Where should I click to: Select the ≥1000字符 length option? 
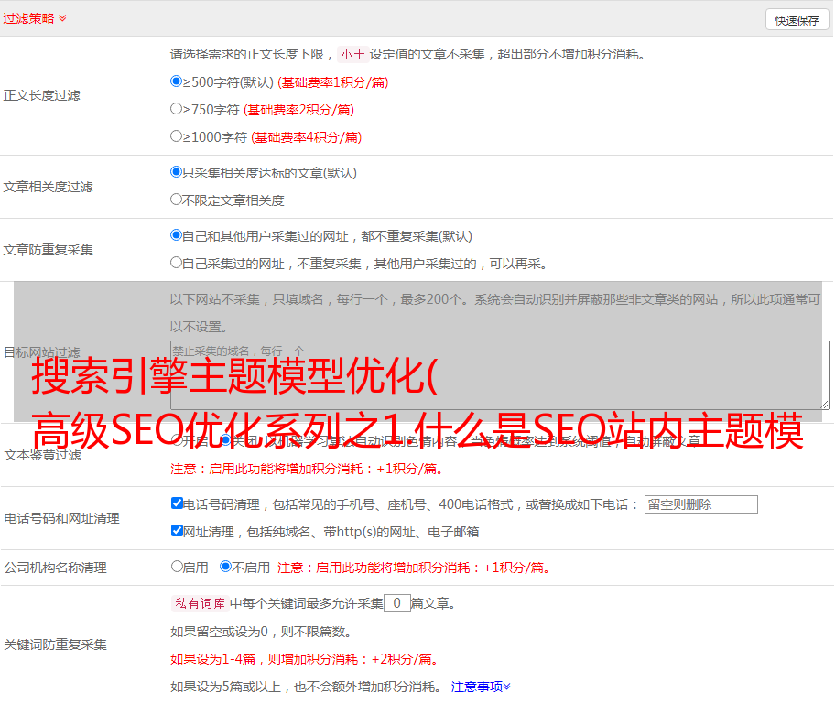(177, 136)
